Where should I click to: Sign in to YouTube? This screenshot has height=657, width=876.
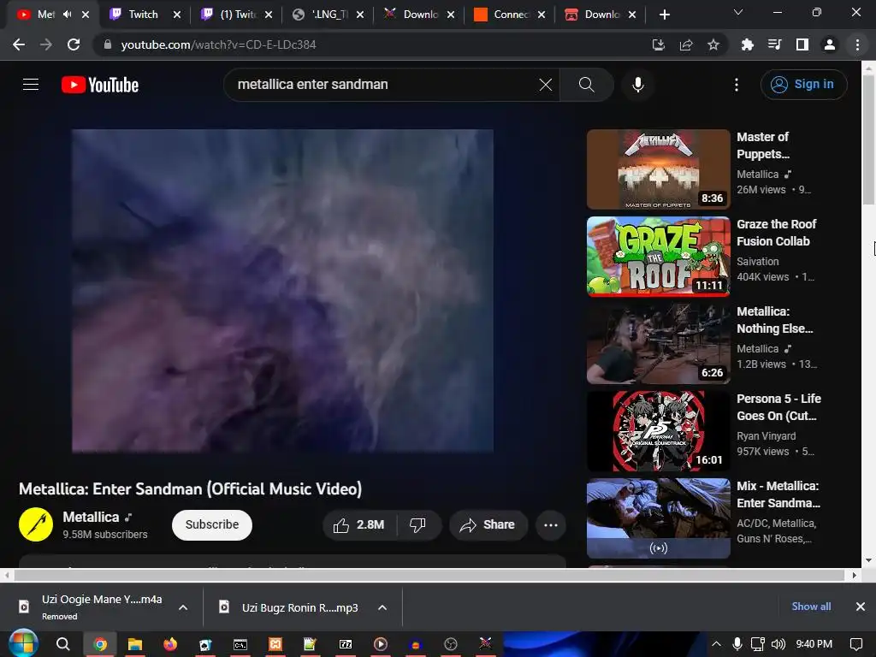coord(803,85)
